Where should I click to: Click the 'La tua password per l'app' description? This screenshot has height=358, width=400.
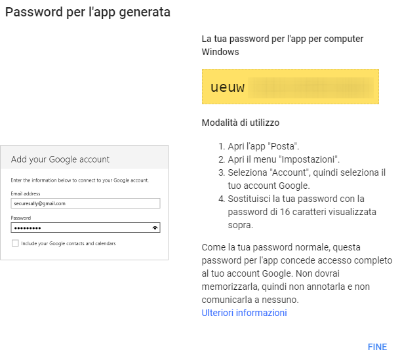tap(283, 45)
